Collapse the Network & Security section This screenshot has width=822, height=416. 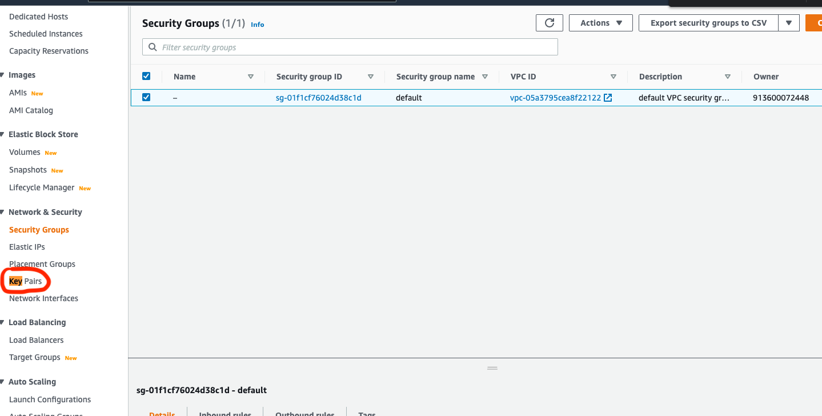[x=3, y=211]
